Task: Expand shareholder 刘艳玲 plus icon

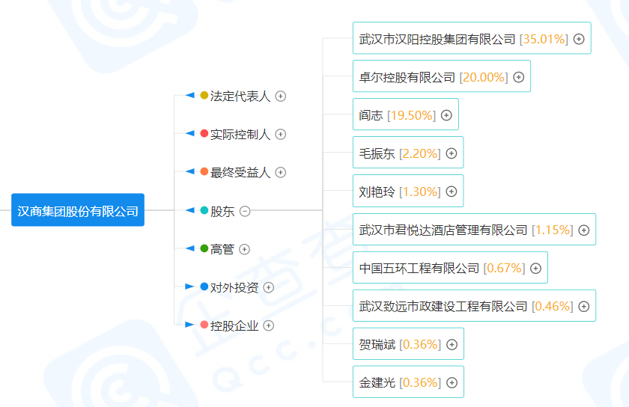Action: click(452, 192)
